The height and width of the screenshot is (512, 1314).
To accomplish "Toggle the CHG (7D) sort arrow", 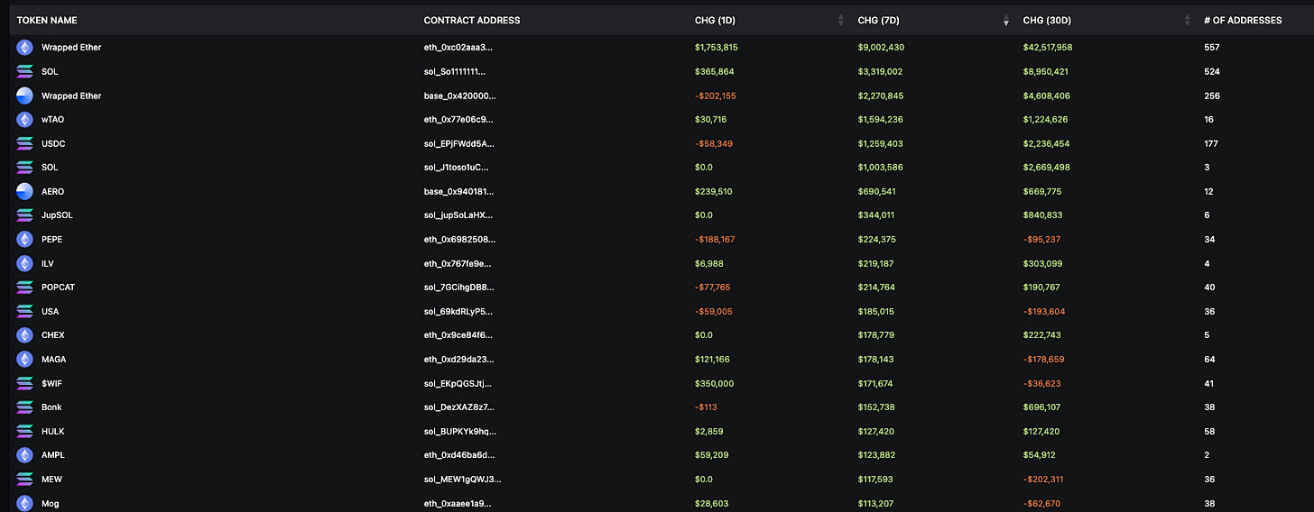I will (x=1006, y=20).
